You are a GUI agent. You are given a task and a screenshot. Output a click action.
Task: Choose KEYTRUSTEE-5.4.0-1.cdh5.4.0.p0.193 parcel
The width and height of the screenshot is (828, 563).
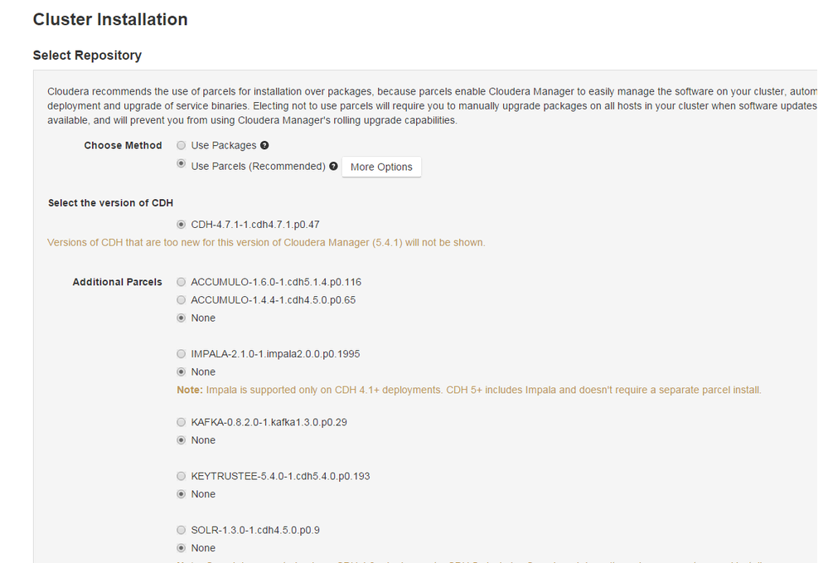click(182, 476)
